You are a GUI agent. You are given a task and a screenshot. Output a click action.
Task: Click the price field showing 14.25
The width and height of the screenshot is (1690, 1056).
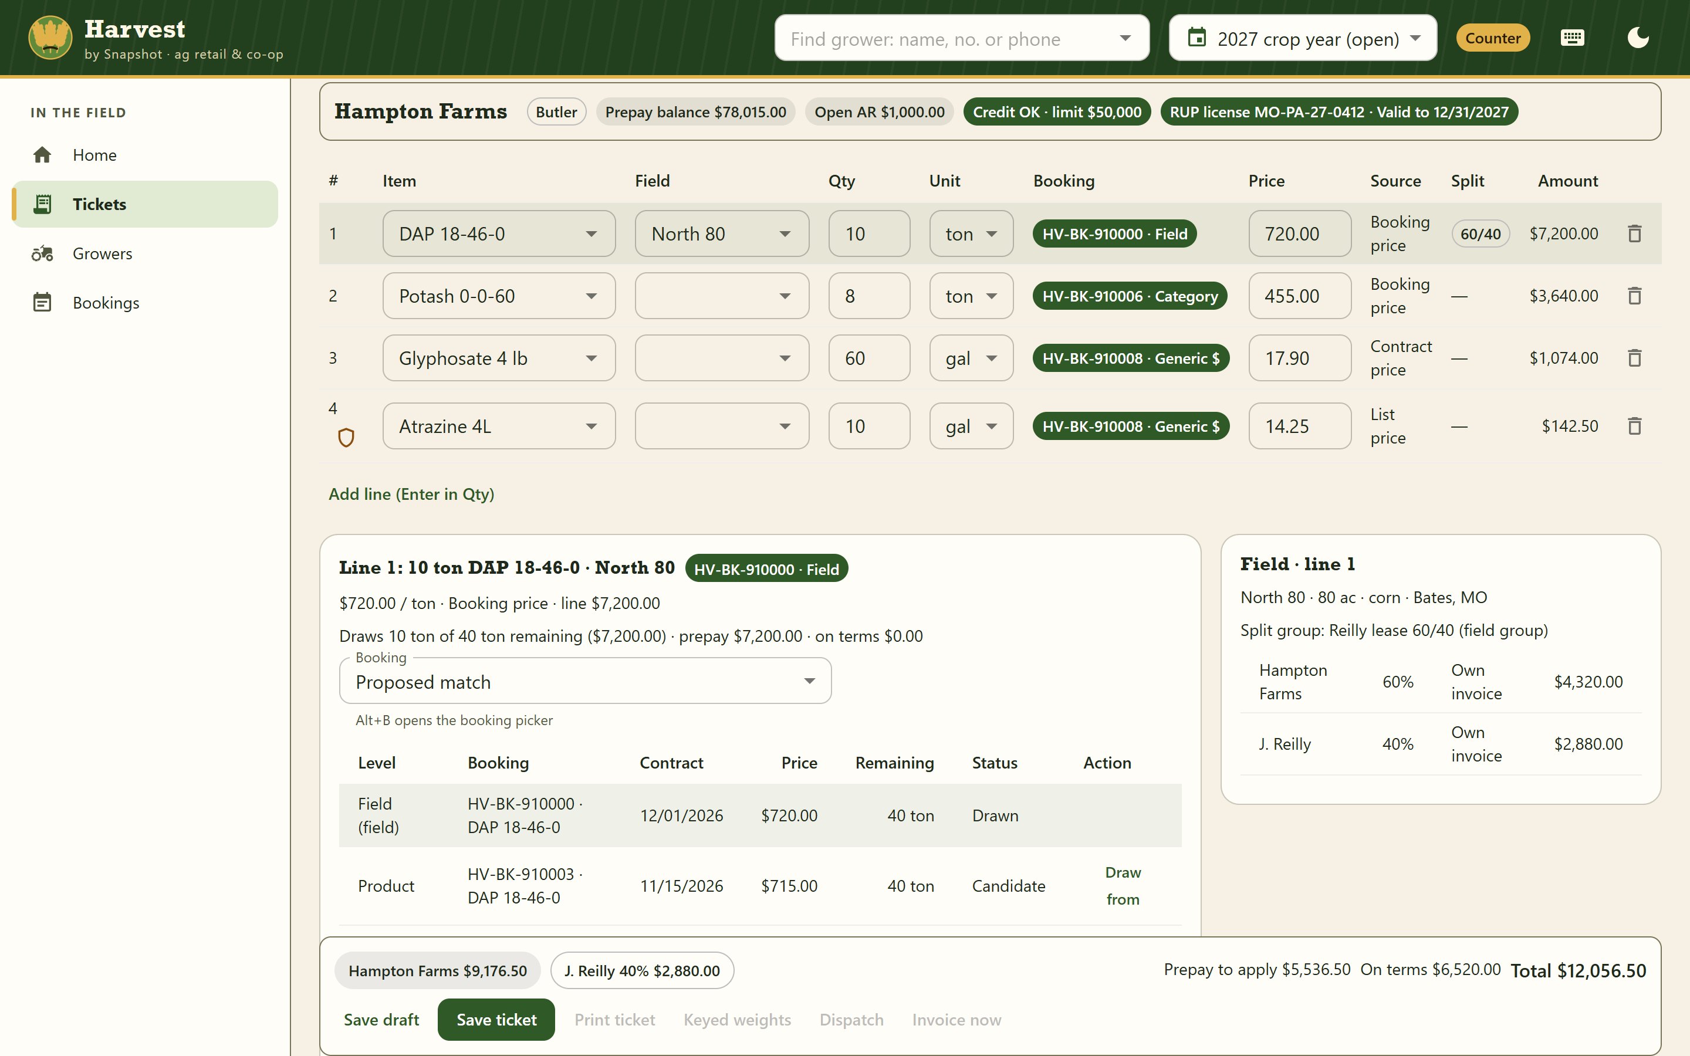click(1300, 425)
